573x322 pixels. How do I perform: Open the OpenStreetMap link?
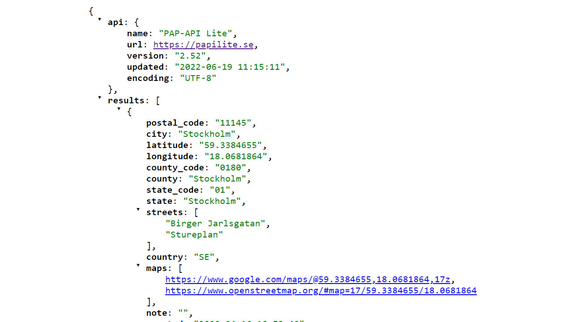(321, 291)
